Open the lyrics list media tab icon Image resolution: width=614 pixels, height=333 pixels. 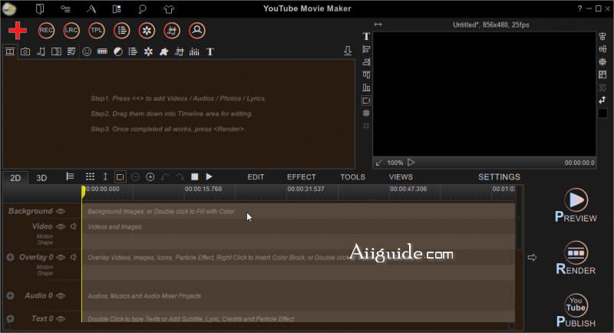(71, 51)
